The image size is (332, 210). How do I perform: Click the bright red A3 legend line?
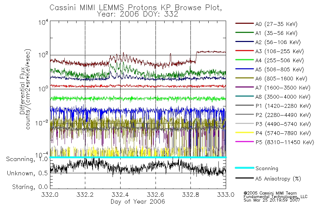pos(245,51)
